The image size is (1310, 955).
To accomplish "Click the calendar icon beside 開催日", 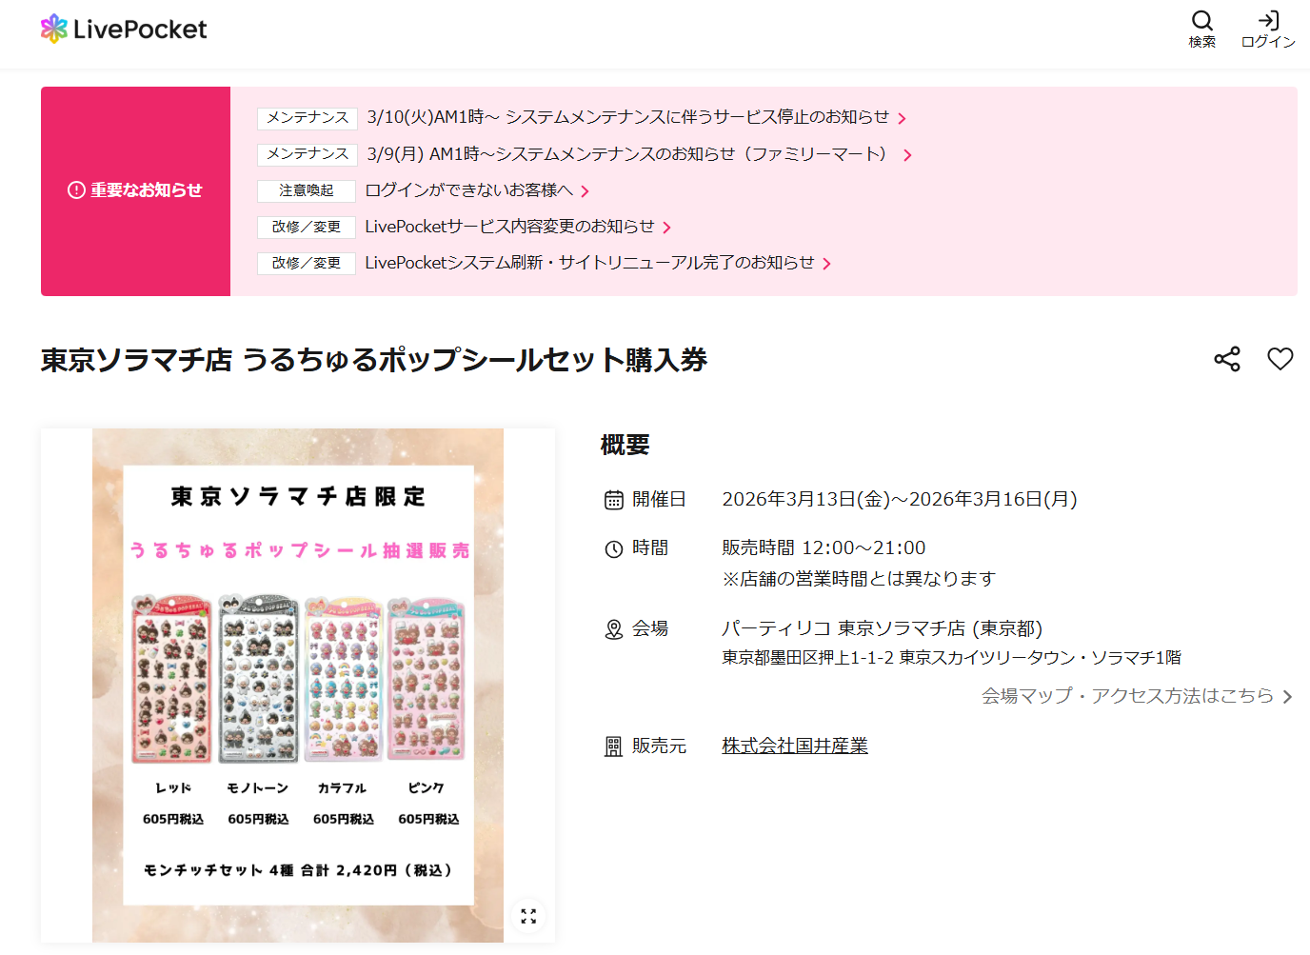I will [x=614, y=500].
